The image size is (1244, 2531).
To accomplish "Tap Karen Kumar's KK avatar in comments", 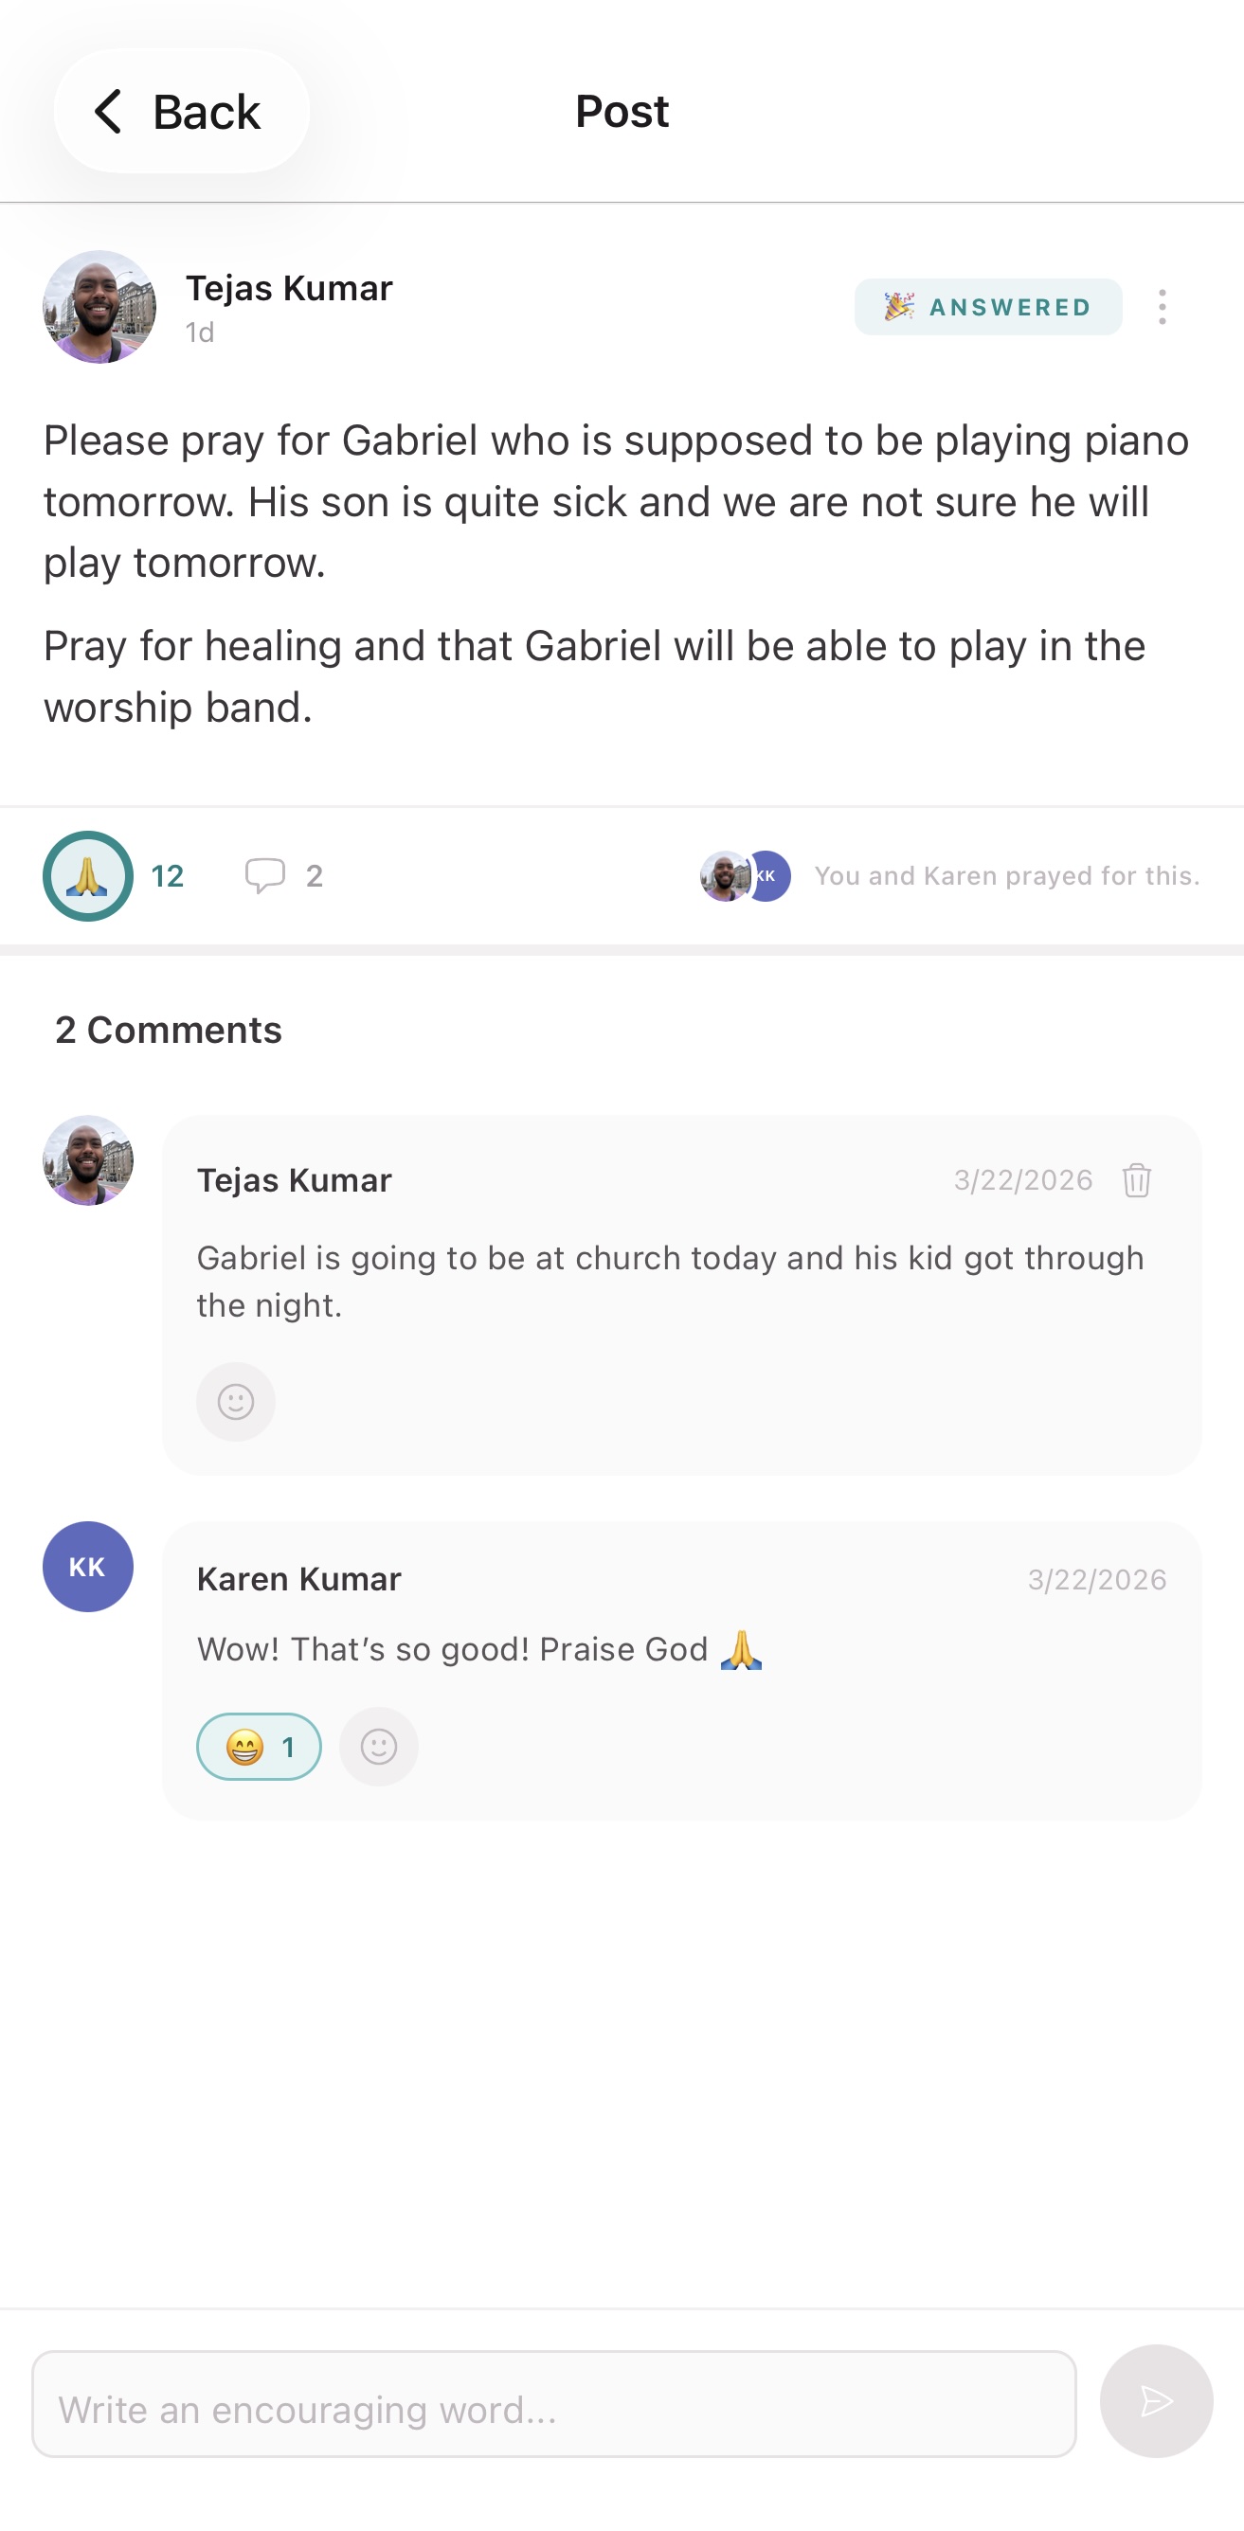I will click(87, 1566).
